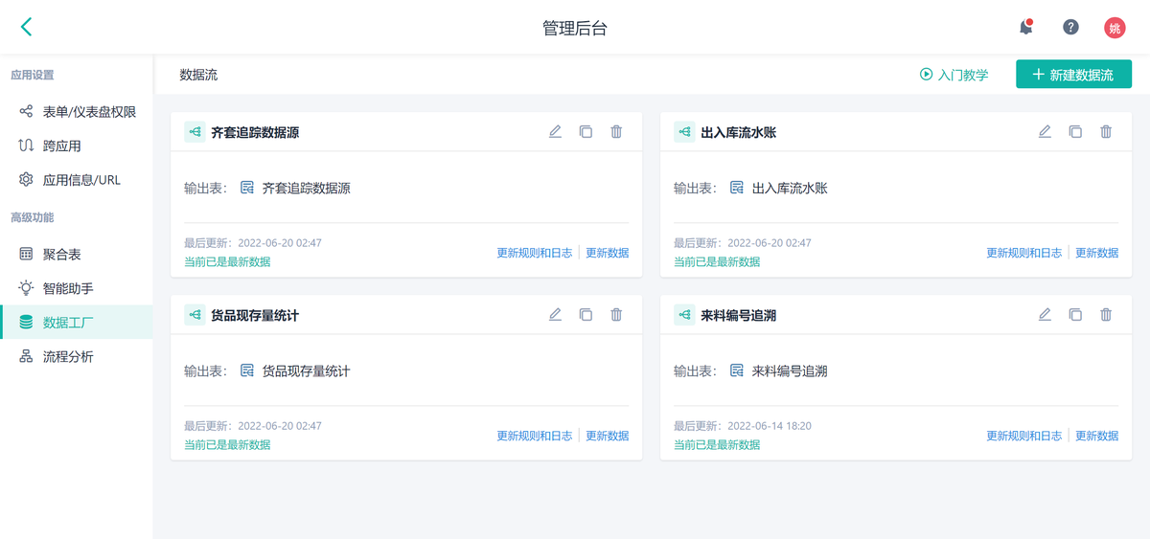Screen dimensions: 1150x539
Task: Open 更新规则和日志 for 出入库流水账
Action: (1024, 253)
